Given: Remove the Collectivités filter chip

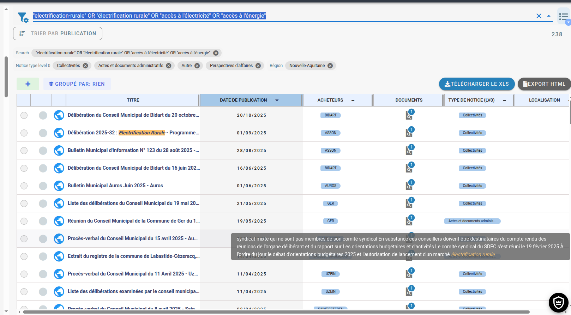Looking at the screenshot, I should (x=85, y=66).
